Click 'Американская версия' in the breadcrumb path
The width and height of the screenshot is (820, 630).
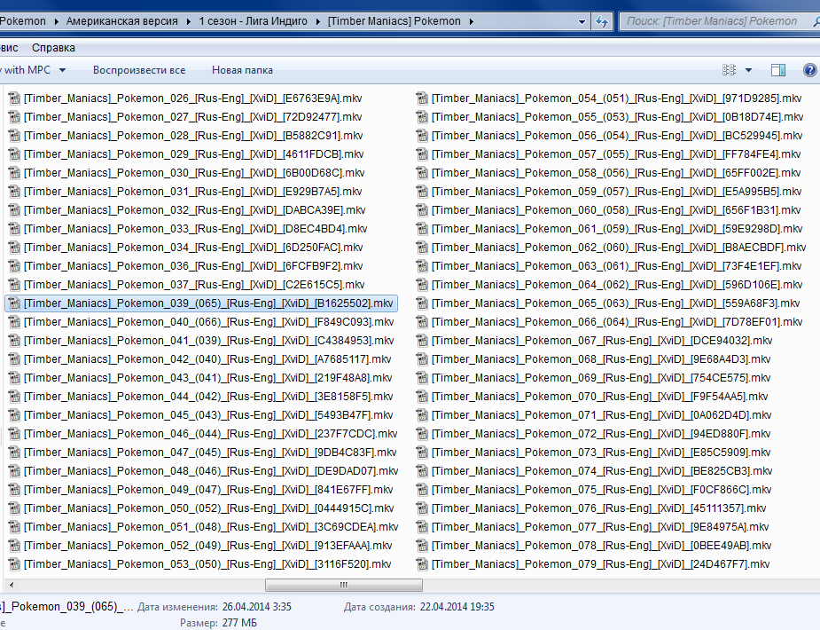point(121,21)
